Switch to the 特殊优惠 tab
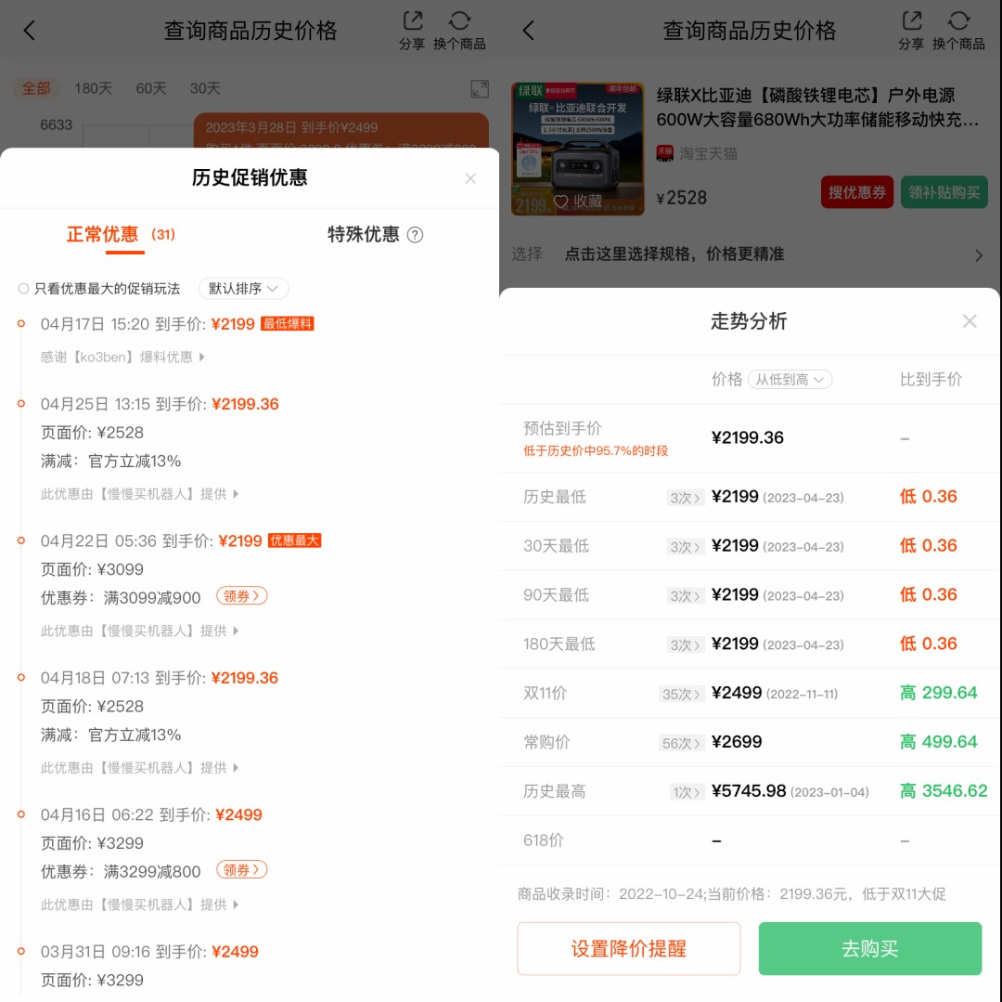The width and height of the screenshot is (1002, 1002). click(x=364, y=235)
